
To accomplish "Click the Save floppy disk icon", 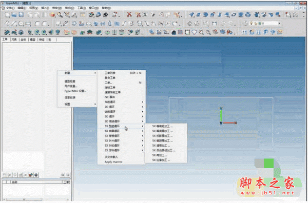I will coord(21,14).
